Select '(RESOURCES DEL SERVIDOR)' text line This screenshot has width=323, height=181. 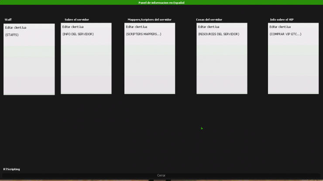pyautogui.click(x=218, y=34)
